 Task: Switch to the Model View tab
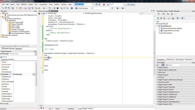171,60
